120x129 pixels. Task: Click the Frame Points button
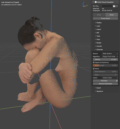click(105, 18)
